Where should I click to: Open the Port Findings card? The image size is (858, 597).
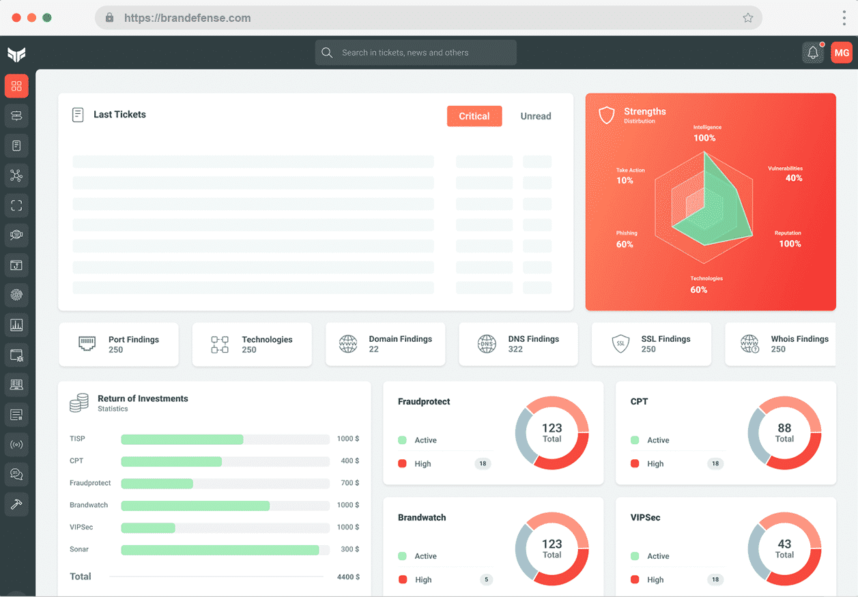(x=119, y=344)
